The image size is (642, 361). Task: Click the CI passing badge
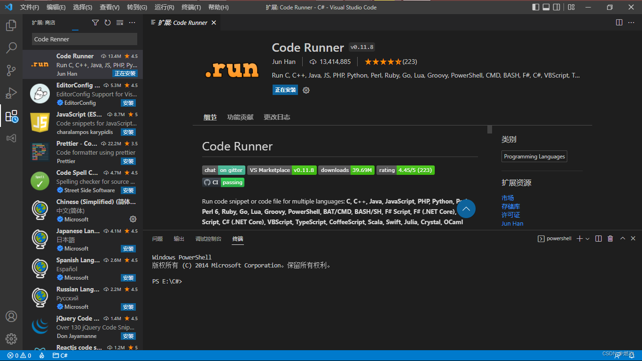[223, 182]
